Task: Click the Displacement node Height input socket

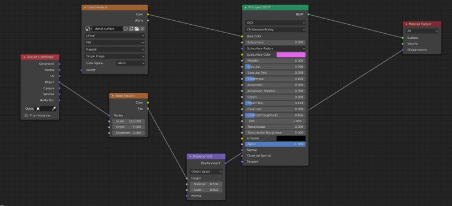Action: coord(187,178)
